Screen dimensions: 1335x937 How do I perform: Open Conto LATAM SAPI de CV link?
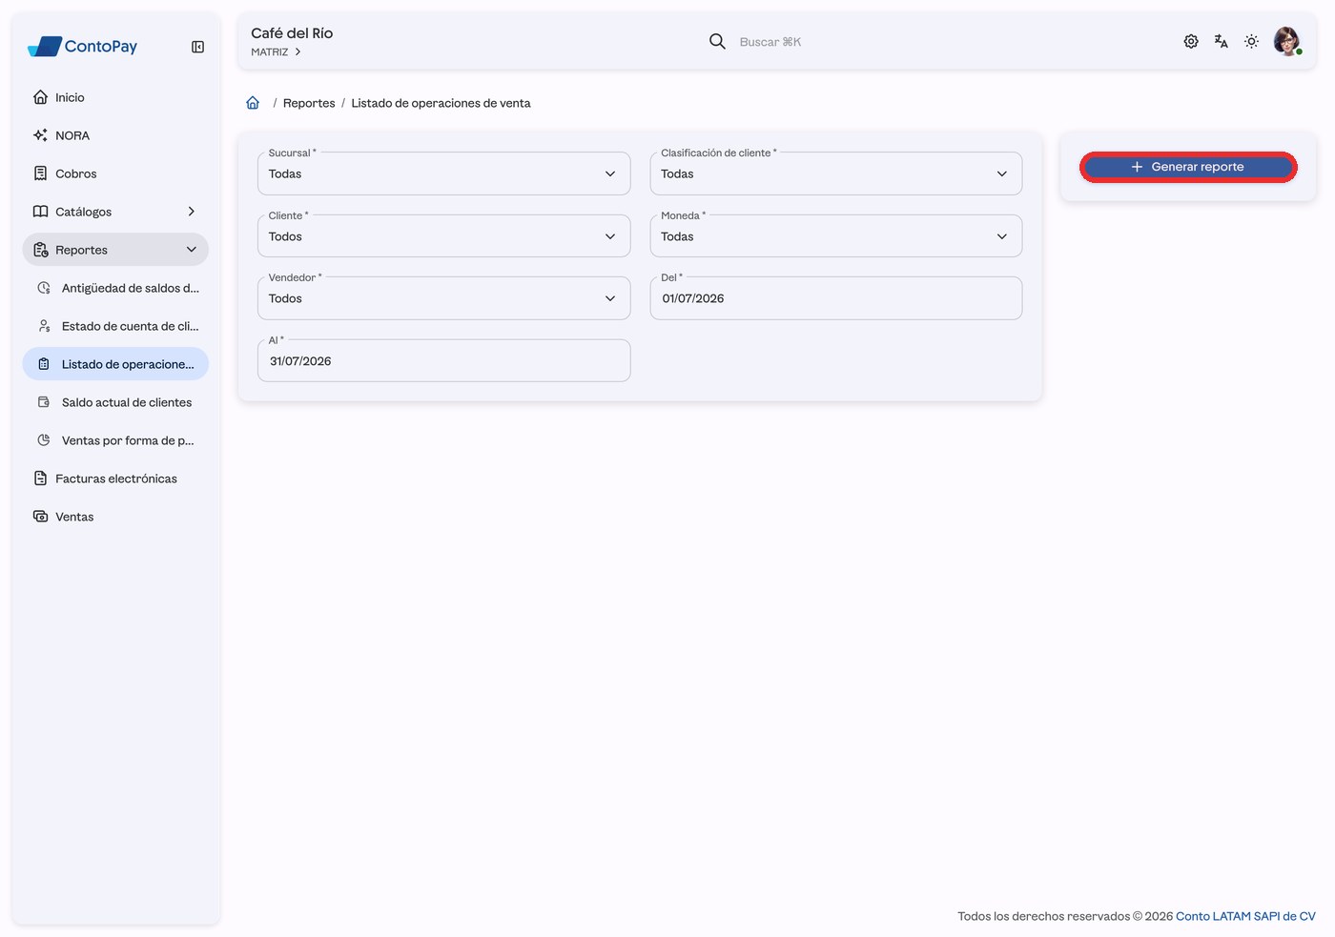1245,916
